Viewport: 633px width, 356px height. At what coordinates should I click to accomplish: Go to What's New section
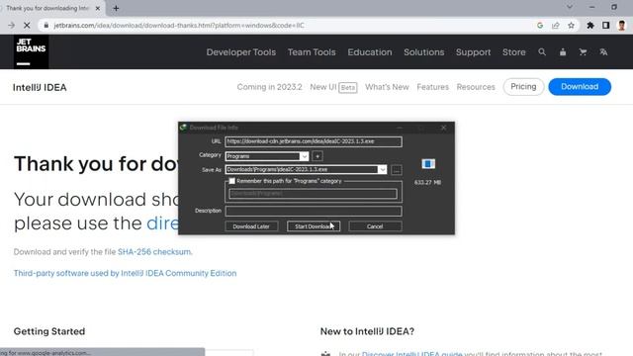click(387, 87)
